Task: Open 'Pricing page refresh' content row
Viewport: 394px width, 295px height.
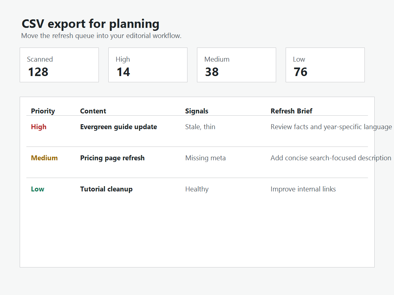Action: (112, 158)
